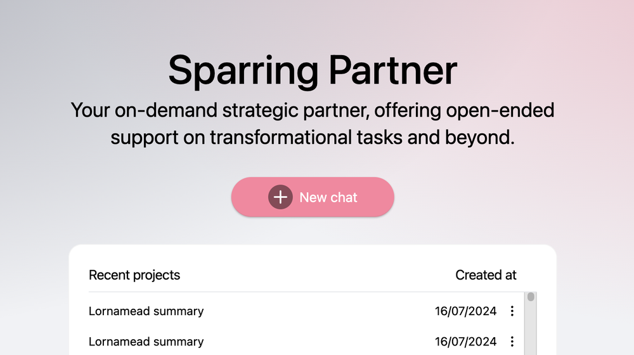Open the second Lornamead summary project
This screenshot has height=355, width=634.
click(x=146, y=342)
